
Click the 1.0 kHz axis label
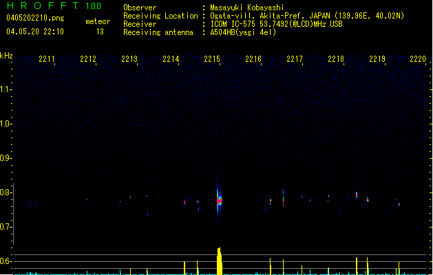click(x=7, y=124)
